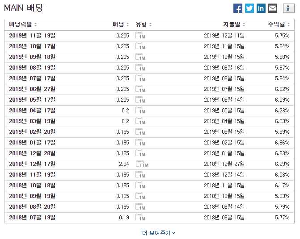Image resolution: width=300 pixels, height=239 pixels.
Task: Click yield value 6.36%
Action: point(282,142)
